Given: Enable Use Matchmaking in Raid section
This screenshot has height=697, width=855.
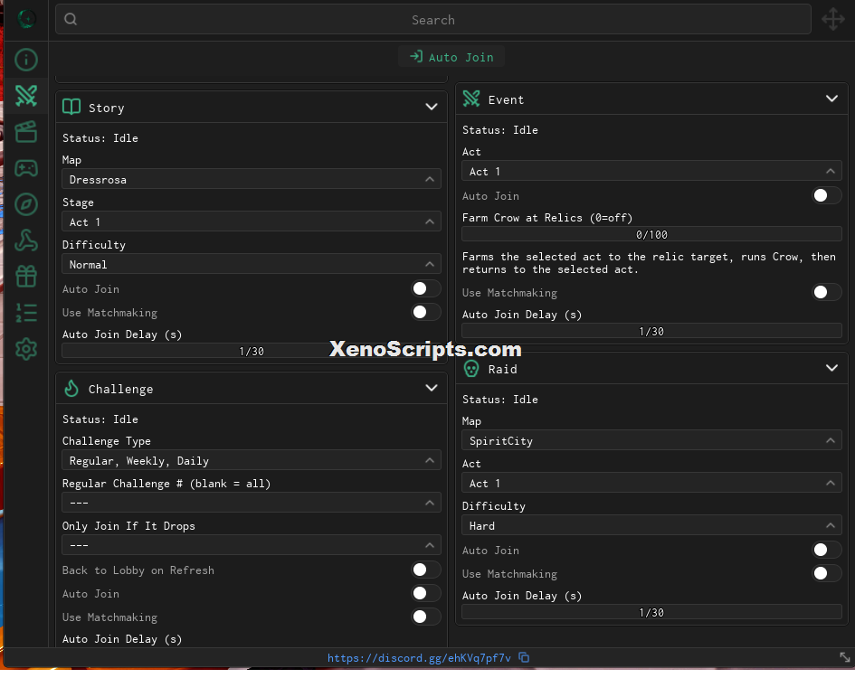Looking at the screenshot, I should click(x=827, y=573).
